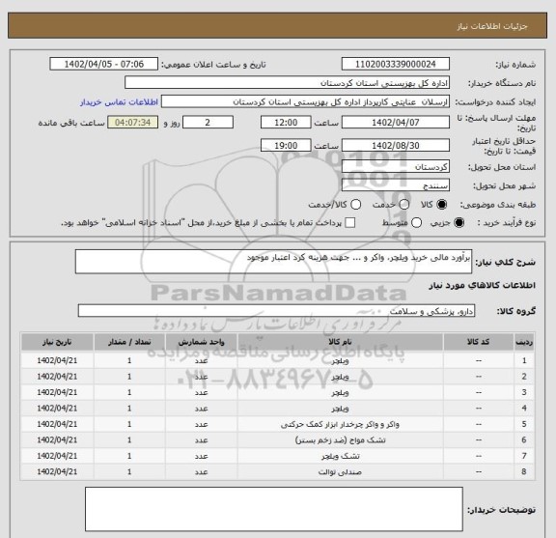Click the quantity 1 in row 5
Screen dimensions: 556x538
129,424
